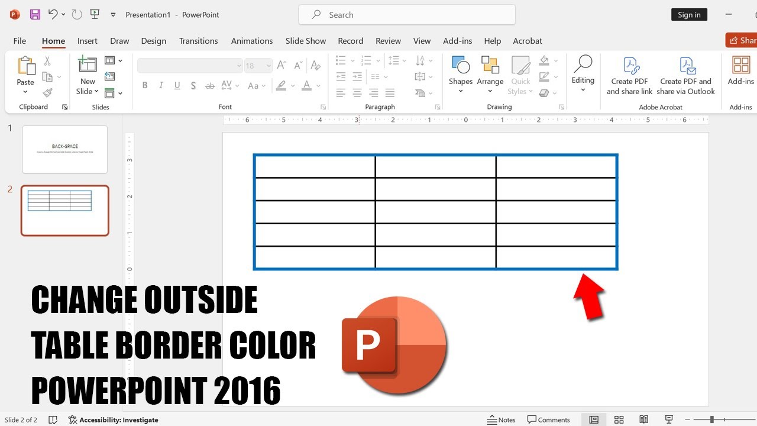757x426 pixels.
Task: Select slide 1 thumbnail
Action: click(x=65, y=149)
